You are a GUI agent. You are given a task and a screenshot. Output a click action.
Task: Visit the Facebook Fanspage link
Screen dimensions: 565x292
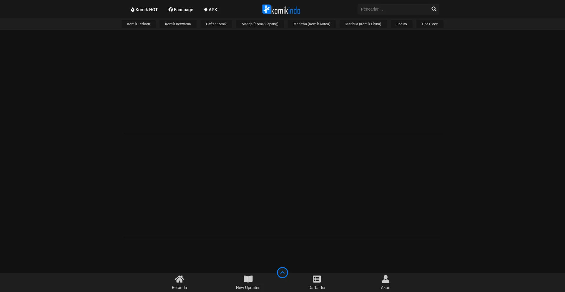click(181, 10)
